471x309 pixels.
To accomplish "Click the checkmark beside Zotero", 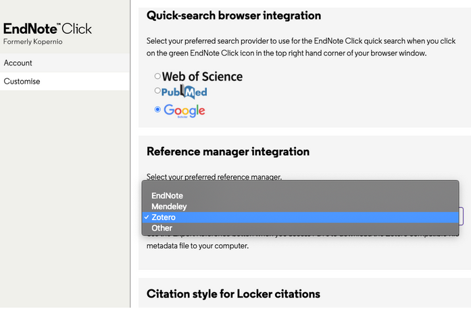I will pos(146,217).
